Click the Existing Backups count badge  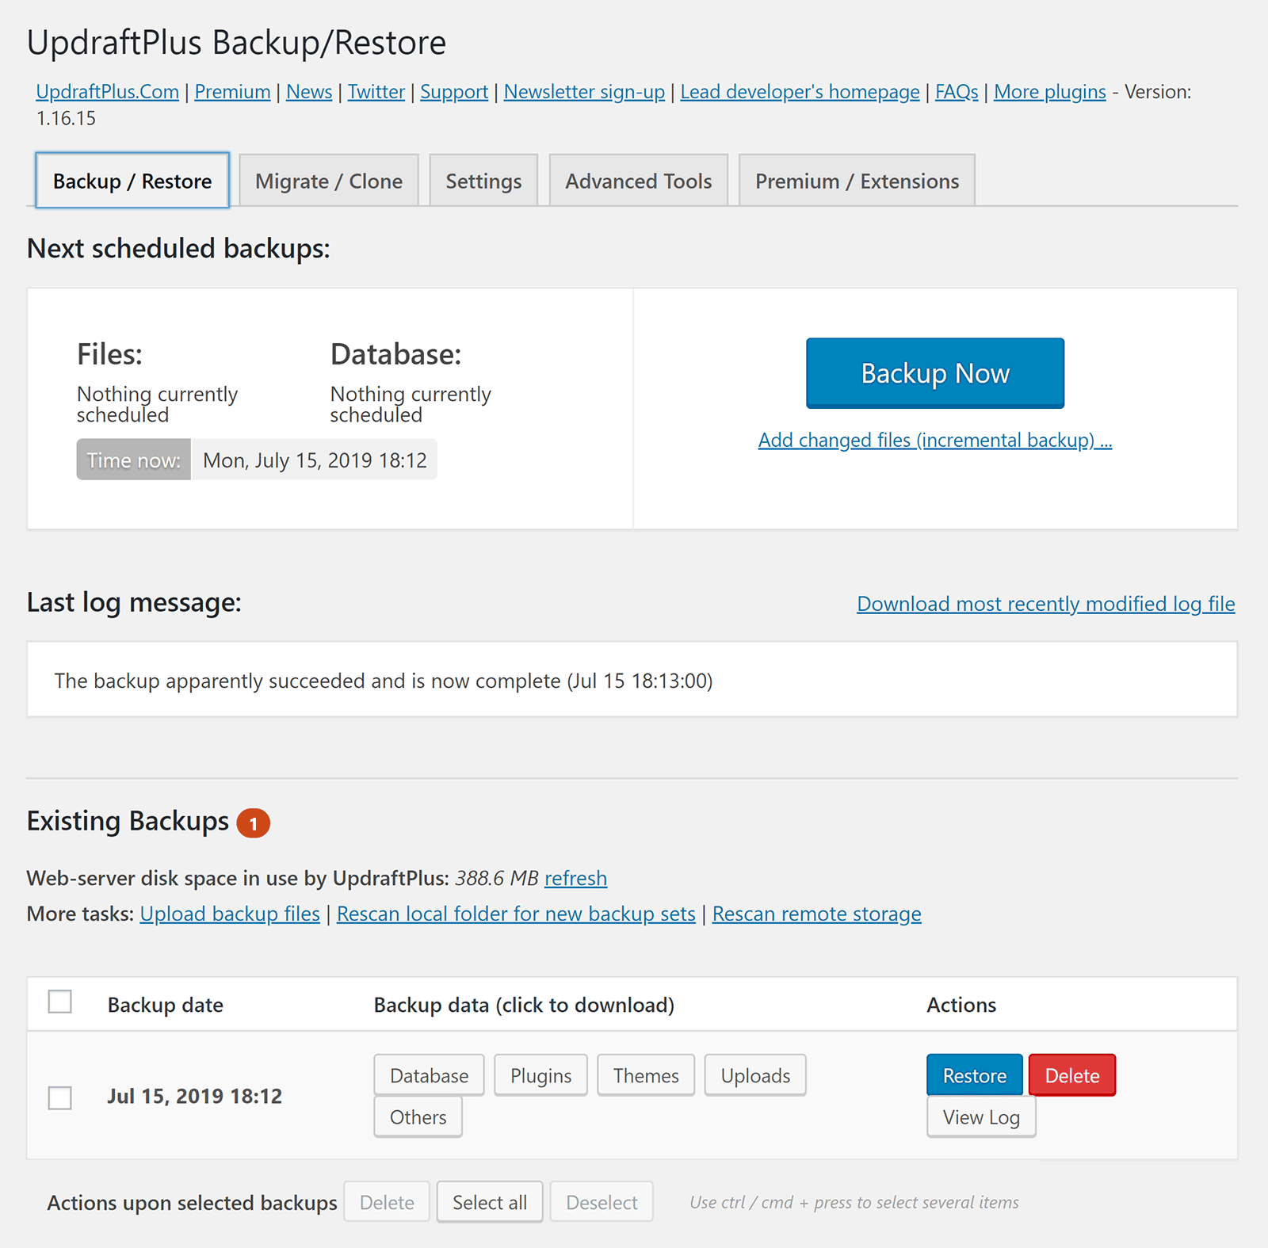click(x=254, y=823)
